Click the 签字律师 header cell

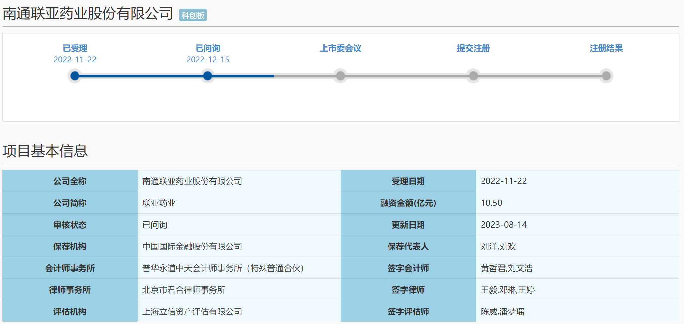(x=408, y=290)
